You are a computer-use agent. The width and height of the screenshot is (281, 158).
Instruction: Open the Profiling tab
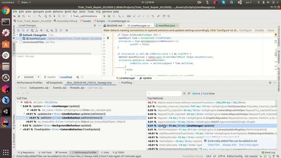(x=126, y=83)
